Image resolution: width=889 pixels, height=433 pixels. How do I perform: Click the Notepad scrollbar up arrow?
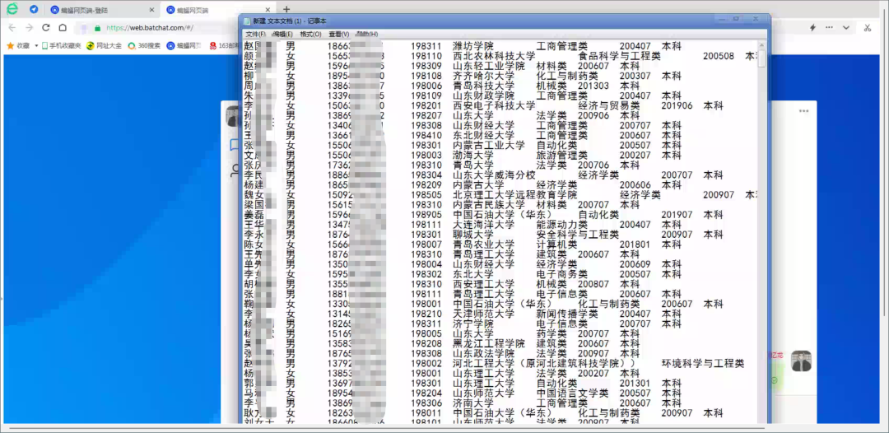761,44
